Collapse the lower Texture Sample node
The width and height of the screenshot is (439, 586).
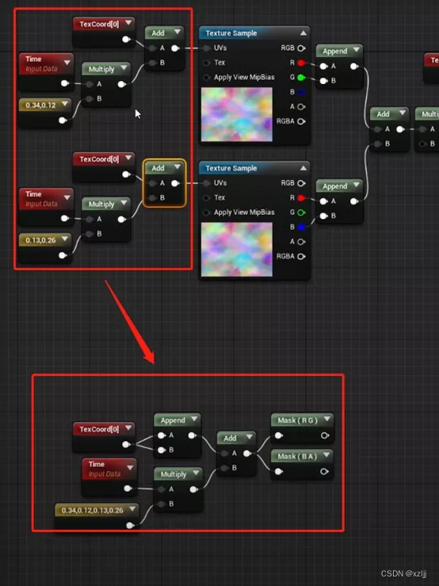coord(303,168)
